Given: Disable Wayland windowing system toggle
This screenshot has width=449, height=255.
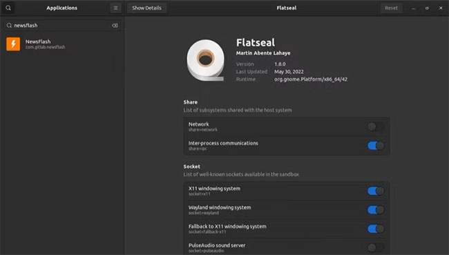Looking at the screenshot, I should coord(376,209).
